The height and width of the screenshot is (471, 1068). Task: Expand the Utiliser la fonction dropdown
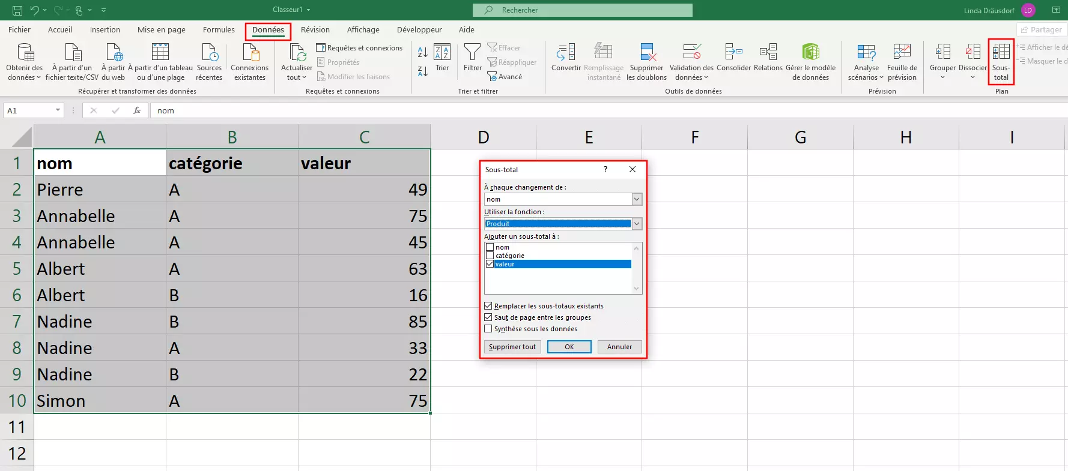637,224
